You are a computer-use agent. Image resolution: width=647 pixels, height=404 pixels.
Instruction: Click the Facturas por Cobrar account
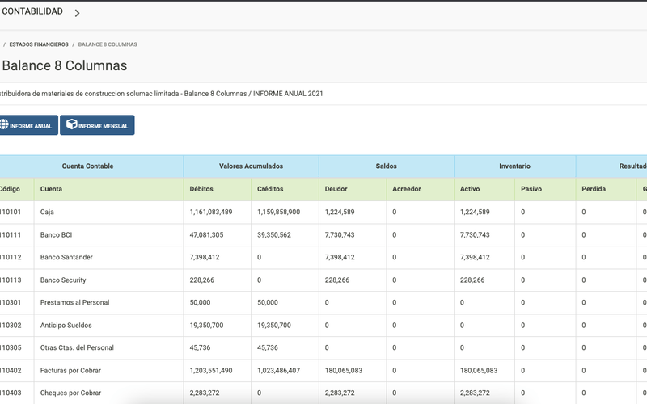(x=70, y=370)
